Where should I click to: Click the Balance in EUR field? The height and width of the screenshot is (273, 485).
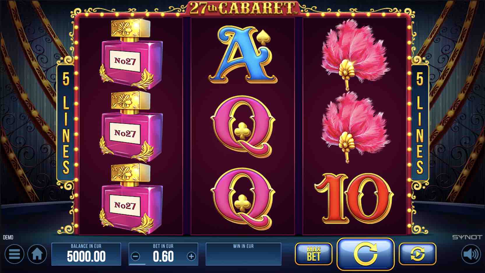(x=86, y=254)
